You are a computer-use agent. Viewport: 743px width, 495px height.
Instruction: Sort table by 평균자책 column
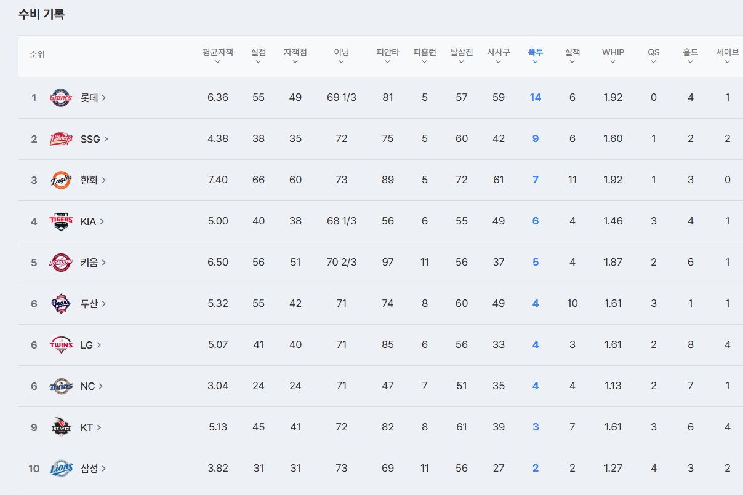click(x=218, y=55)
